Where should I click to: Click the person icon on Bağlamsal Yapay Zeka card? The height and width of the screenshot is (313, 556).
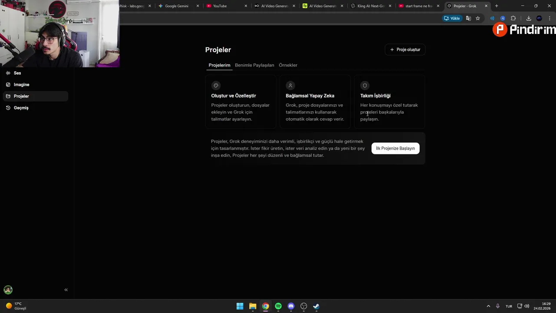[x=290, y=86]
